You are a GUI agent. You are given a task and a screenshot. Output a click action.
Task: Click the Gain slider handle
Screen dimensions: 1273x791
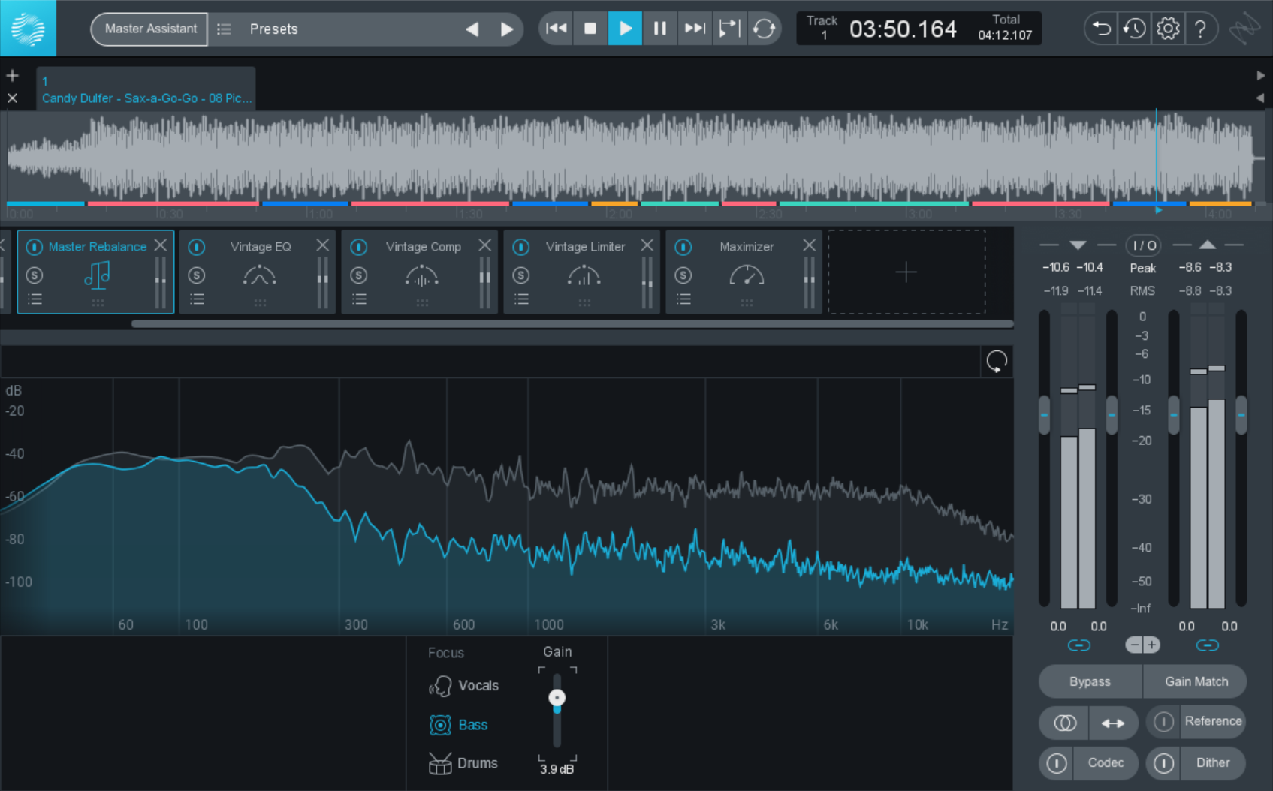[557, 698]
